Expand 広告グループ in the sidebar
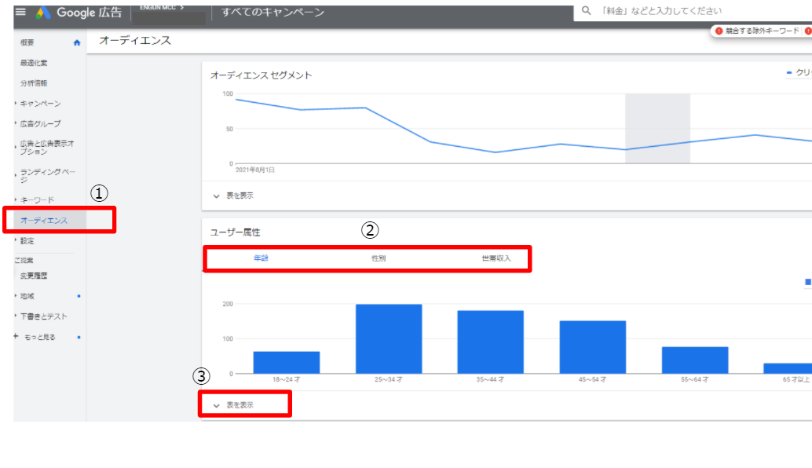Screen dimensions: 812x468 tap(40, 124)
